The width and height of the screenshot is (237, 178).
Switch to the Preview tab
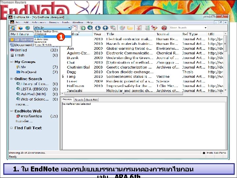tap(67, 100)
